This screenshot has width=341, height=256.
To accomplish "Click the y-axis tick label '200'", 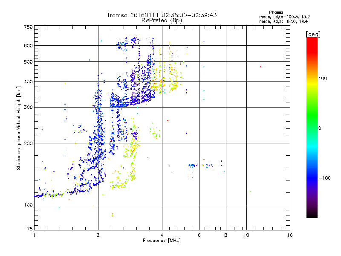I will pos(29,143).
